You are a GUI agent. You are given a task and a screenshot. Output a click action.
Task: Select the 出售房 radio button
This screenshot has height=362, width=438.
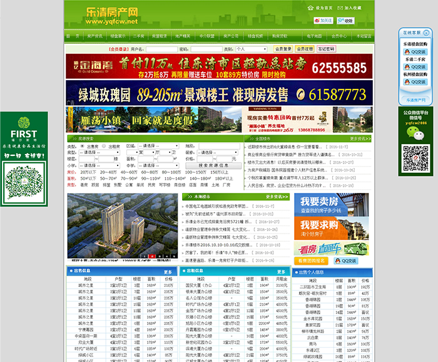coord(82,146)
